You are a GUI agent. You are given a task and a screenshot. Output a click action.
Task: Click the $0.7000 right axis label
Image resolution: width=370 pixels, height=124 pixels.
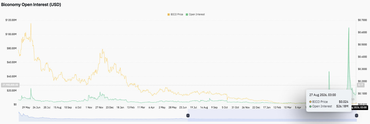point(362,20)
